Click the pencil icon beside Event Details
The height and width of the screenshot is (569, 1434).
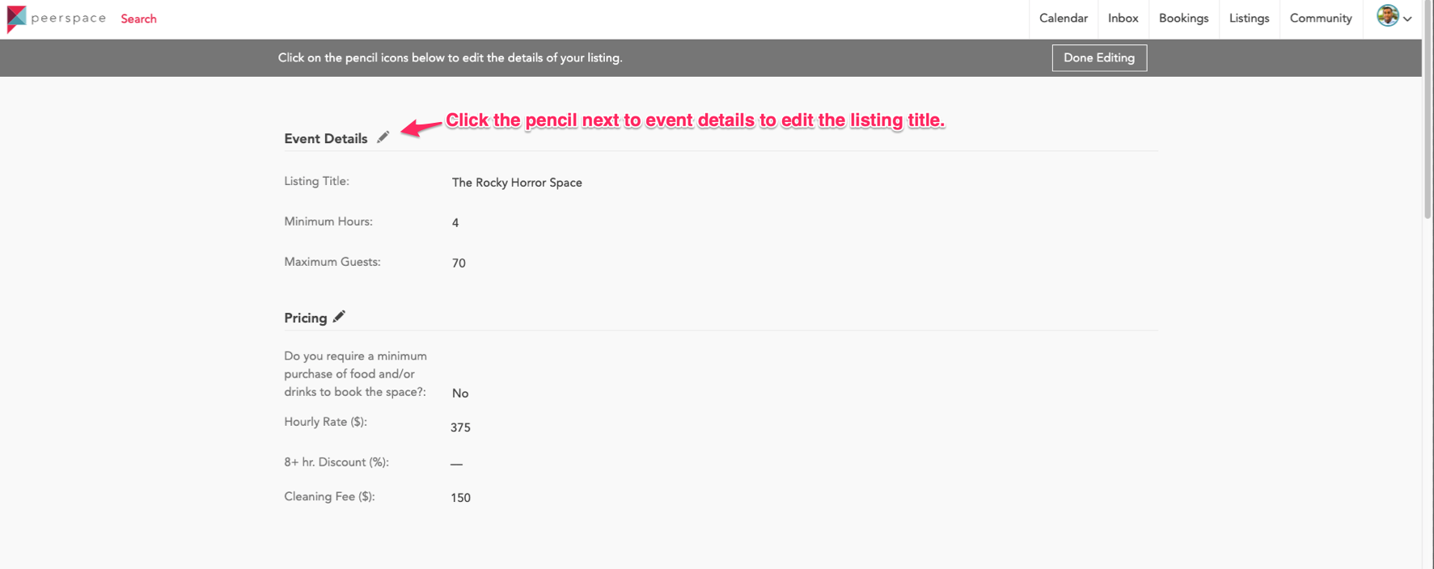point(383,137)
